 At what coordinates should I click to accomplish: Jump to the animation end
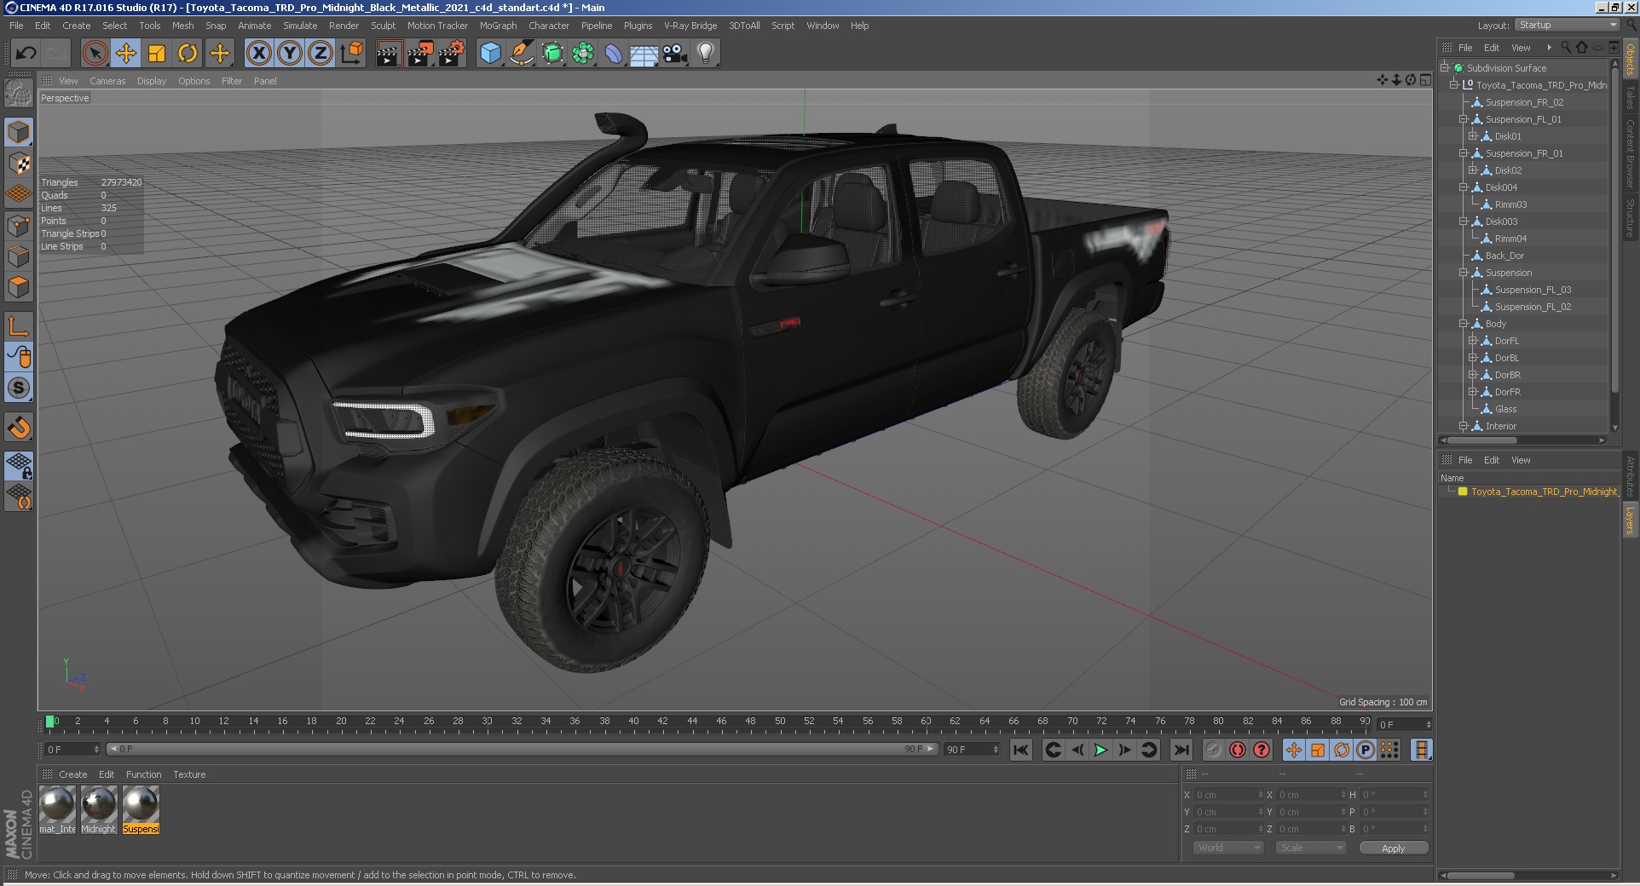[1181, 750]
